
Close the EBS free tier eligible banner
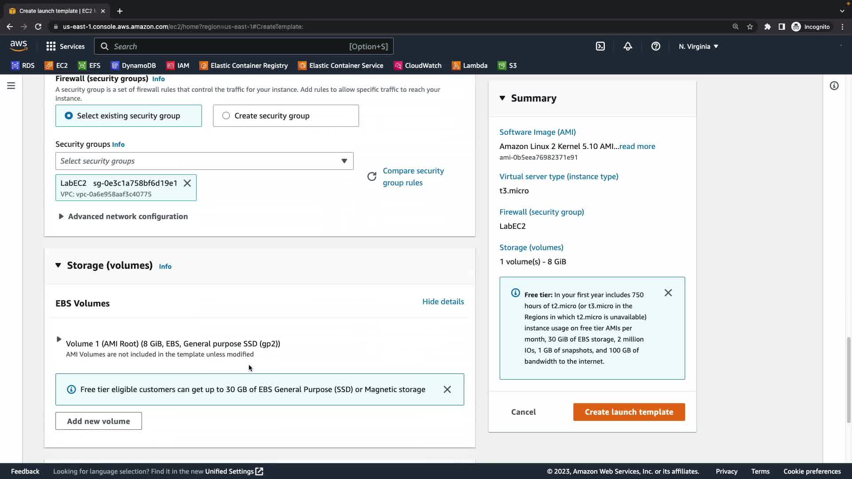click(x=447, y=389)
